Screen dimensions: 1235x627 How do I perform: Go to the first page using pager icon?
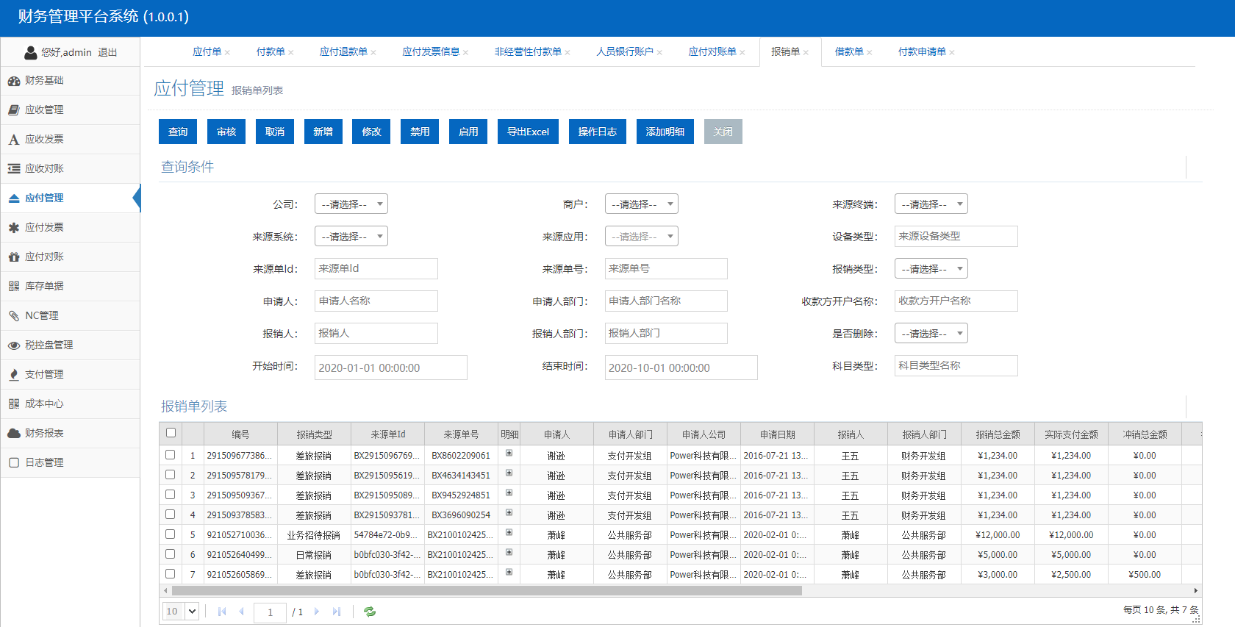(x=222, y=612)
